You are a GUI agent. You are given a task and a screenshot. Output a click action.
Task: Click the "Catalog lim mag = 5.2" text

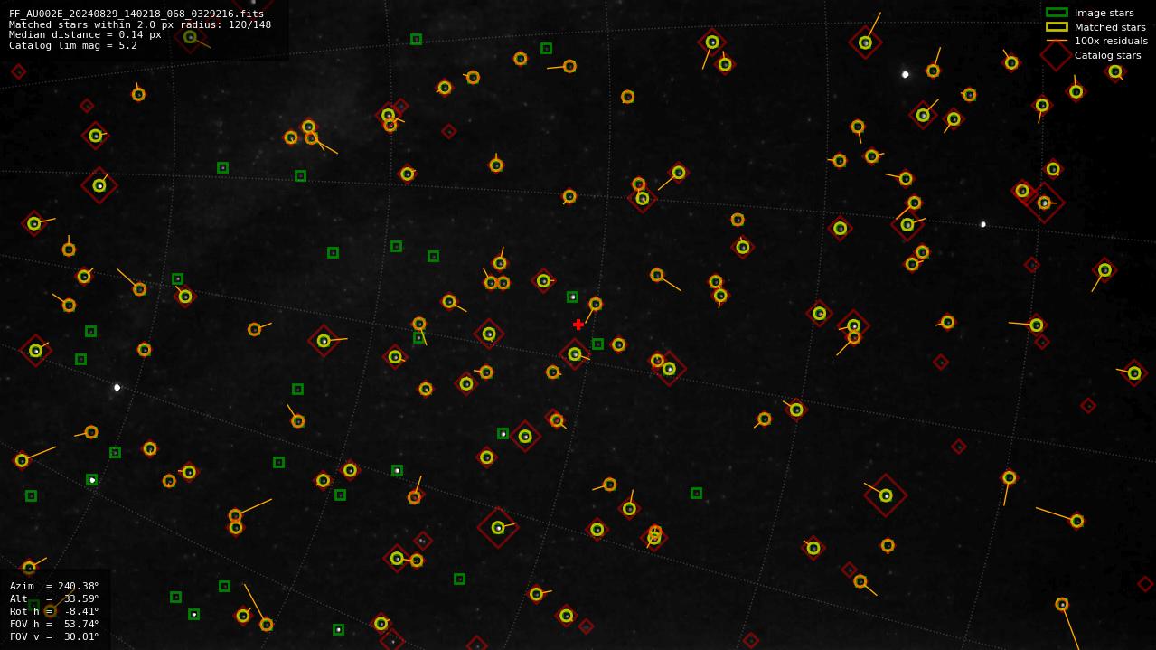[x=73, y=45]
